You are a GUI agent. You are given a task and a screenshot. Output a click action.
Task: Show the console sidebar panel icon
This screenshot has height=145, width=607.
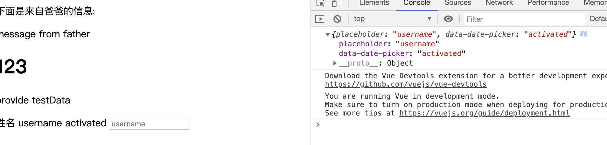320,19
